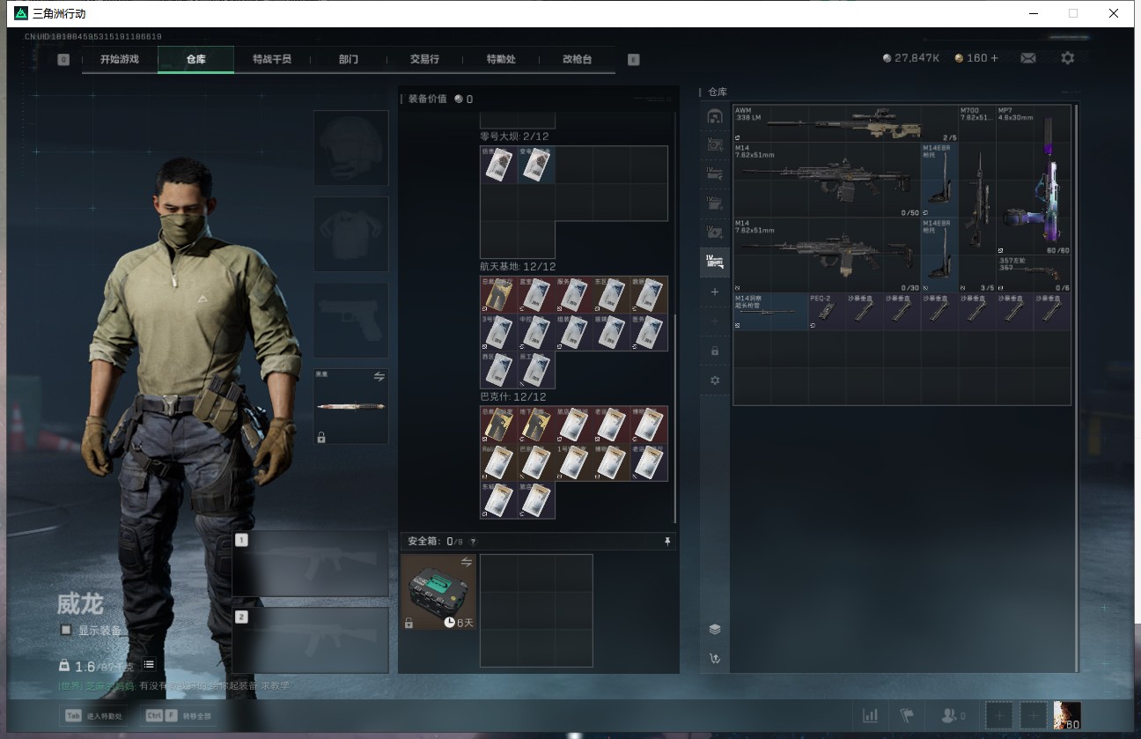The width and height of the screenshot is (1141, 739).
Task: Click the pistol equipment slot
Action: [x=351, y=321]
